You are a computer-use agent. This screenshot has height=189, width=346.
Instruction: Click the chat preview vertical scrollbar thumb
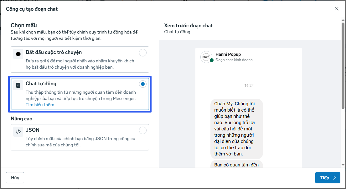click(343, 66)
